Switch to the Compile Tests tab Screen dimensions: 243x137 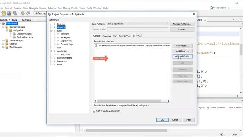125,36
